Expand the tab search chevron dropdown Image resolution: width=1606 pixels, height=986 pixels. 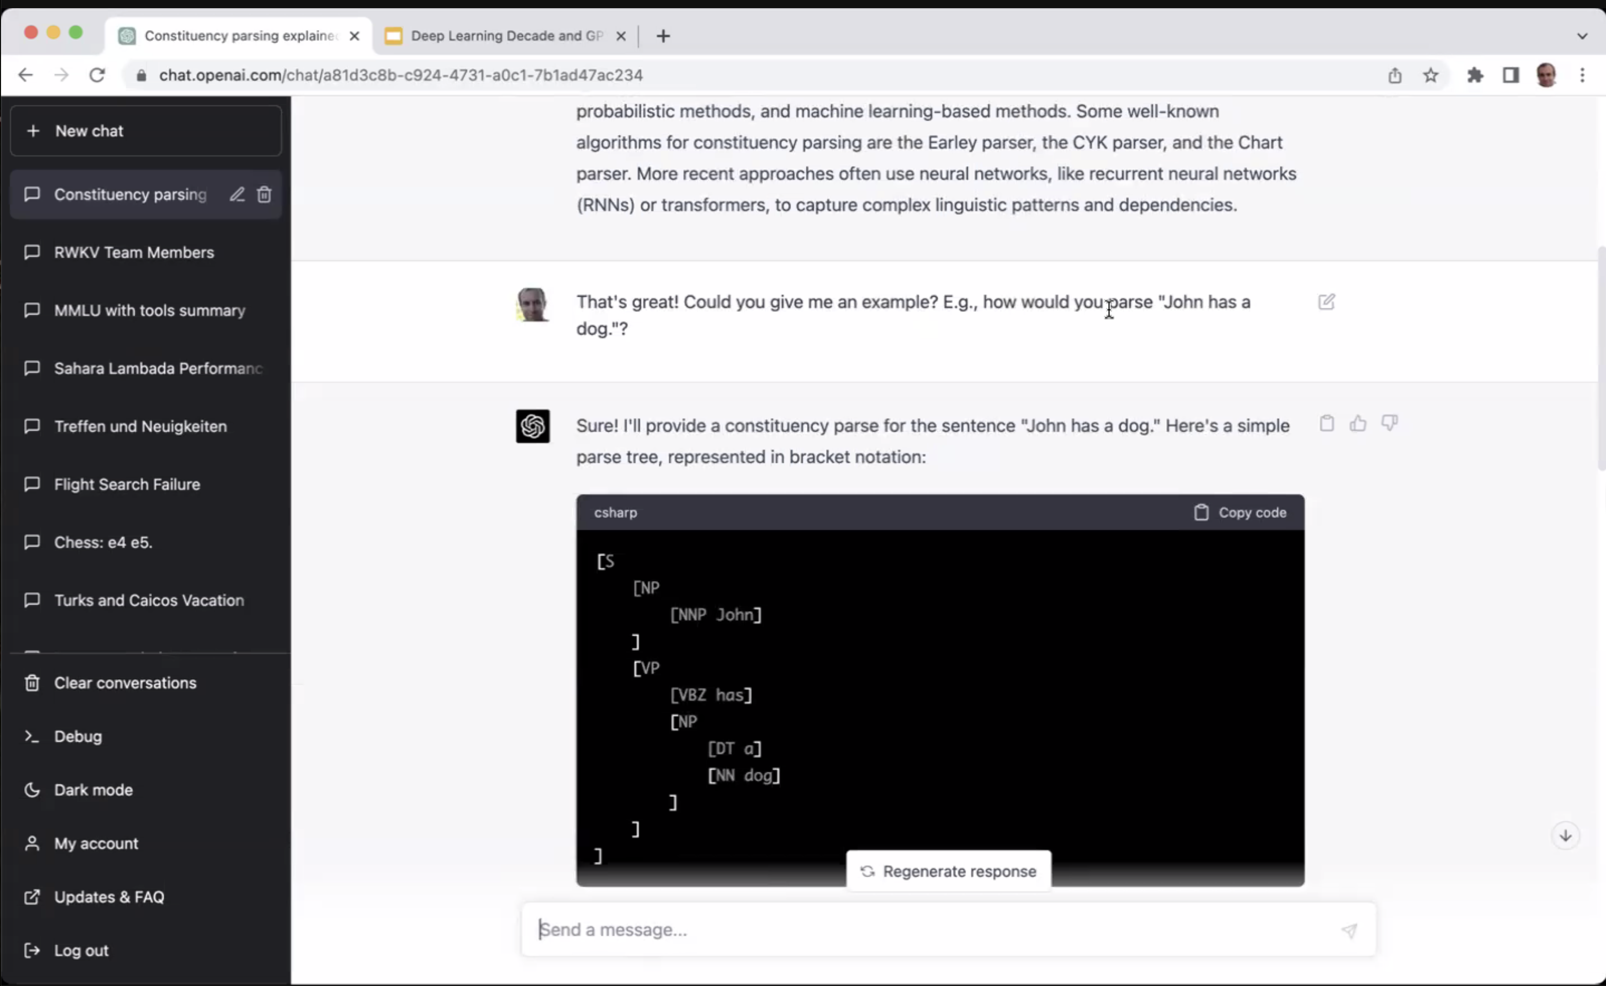point(1582,36)
